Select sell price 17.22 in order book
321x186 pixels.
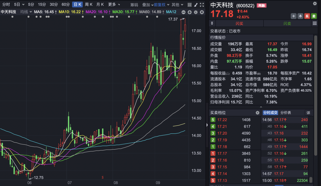click(x=222, y=120)
